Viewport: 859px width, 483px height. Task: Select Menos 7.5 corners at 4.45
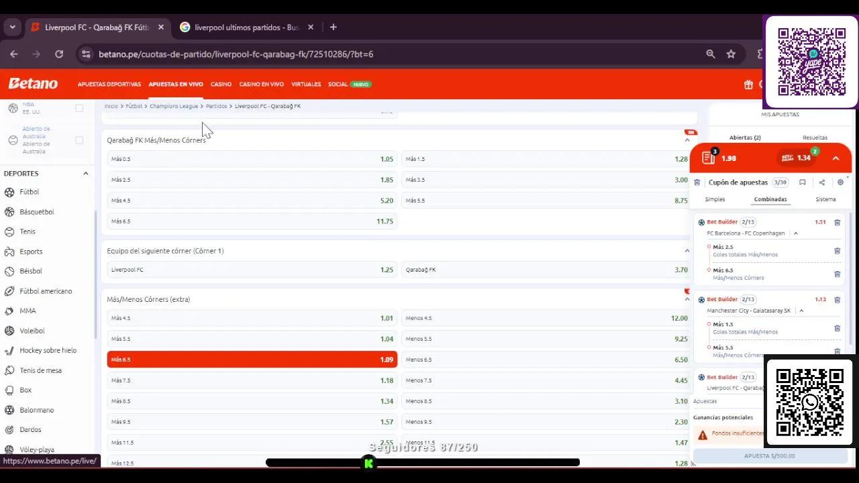coord(546,380)
